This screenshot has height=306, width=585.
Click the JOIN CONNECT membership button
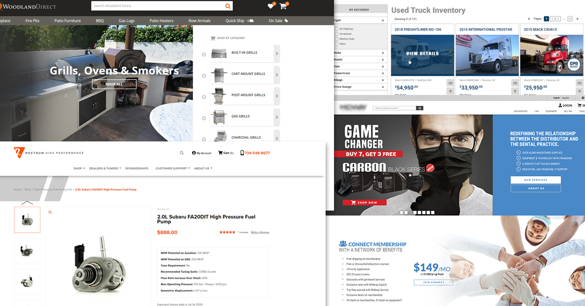(x=433, y=282)
